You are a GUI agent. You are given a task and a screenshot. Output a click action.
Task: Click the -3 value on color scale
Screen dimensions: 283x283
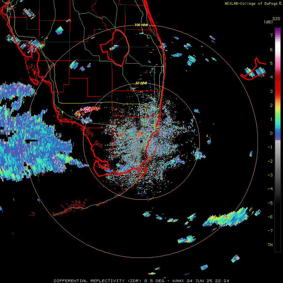270,175
